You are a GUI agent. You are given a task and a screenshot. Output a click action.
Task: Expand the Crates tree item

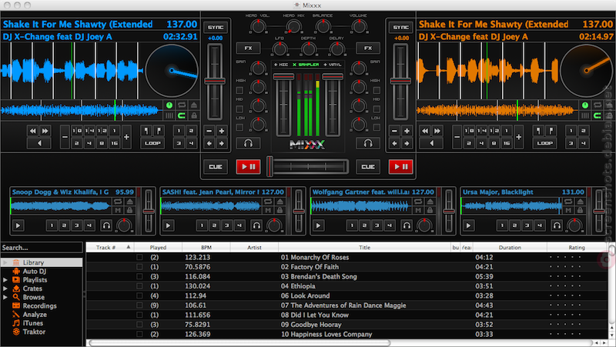point(5,289)
